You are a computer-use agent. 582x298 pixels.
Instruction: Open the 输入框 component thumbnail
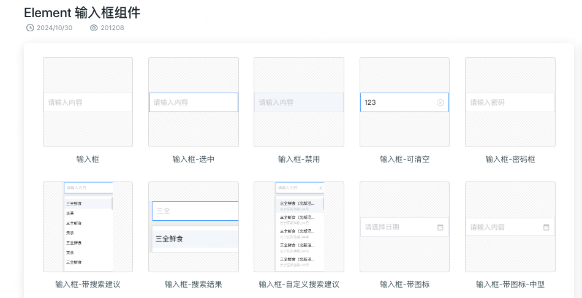(88, 102)
